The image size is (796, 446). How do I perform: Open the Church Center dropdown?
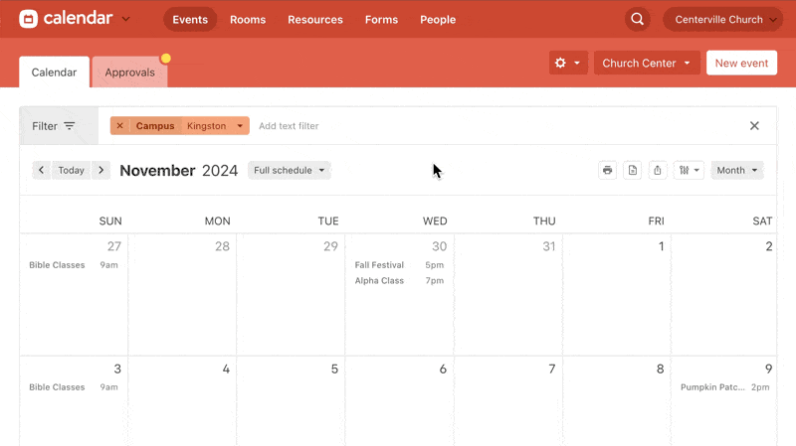click(647, 63)
